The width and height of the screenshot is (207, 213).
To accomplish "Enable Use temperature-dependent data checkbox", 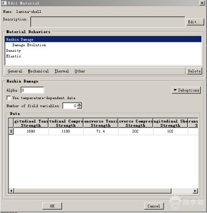I will (8, 98).
